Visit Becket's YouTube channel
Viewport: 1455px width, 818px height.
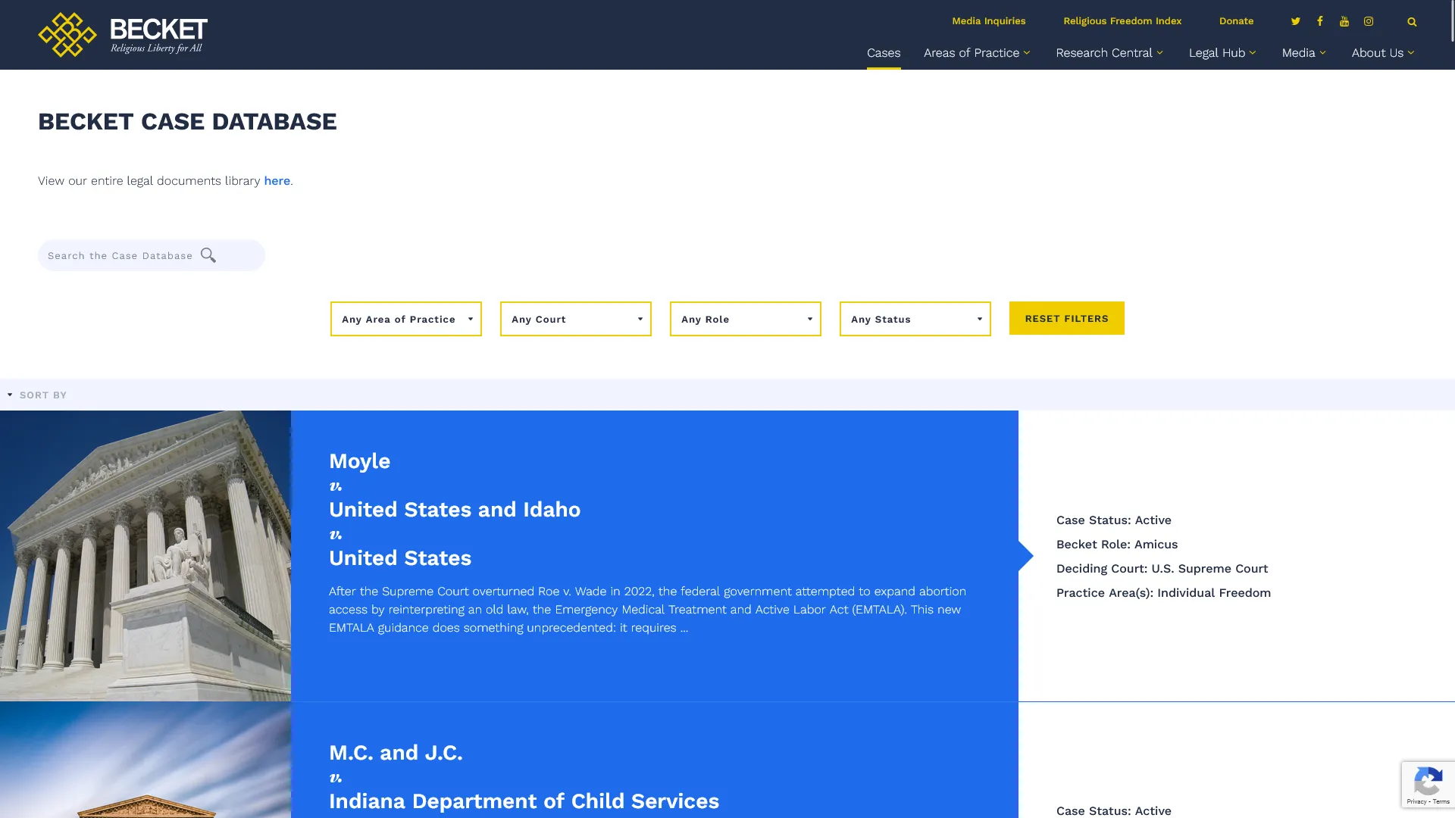point(1344,21)
